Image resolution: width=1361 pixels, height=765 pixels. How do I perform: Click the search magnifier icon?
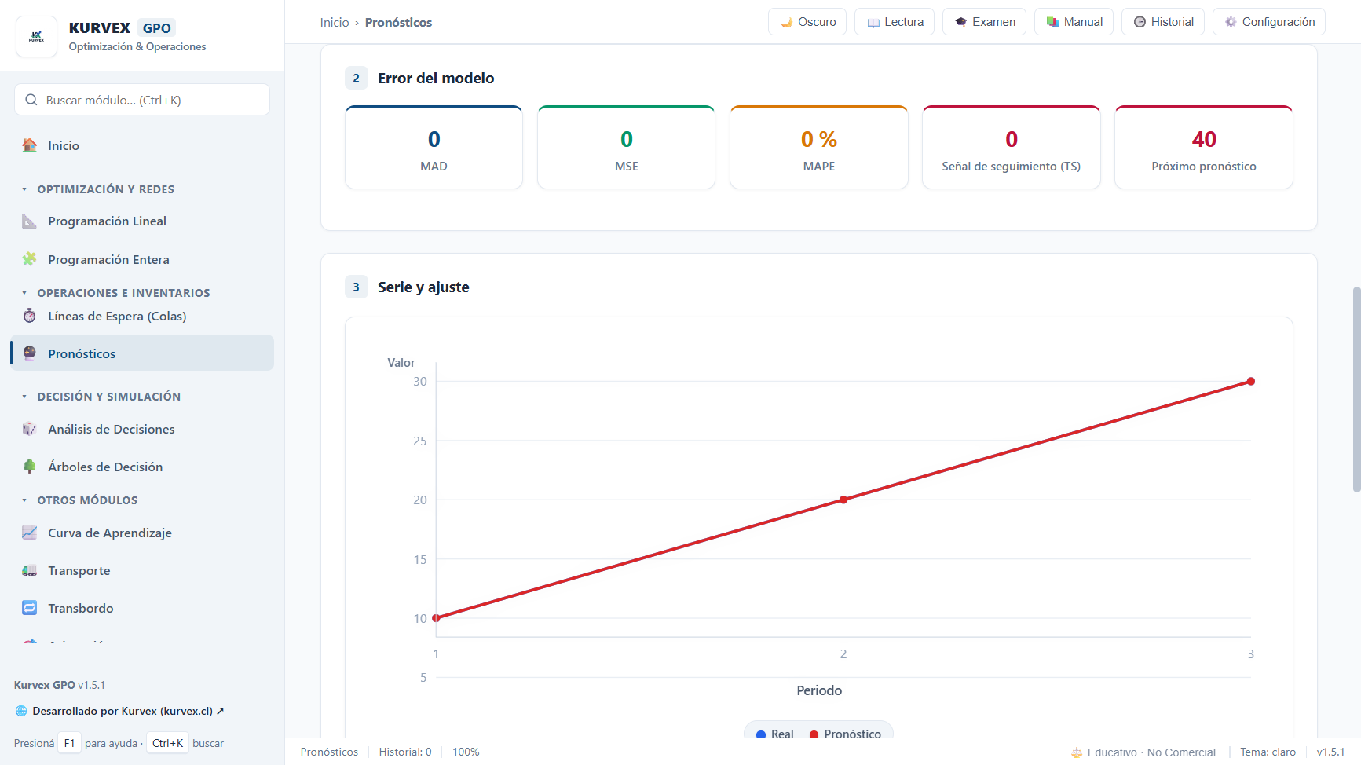[x=31, y=100]
